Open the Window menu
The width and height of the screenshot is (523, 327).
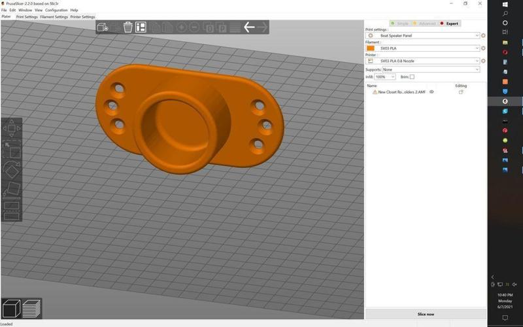click(x=25, y=10)
